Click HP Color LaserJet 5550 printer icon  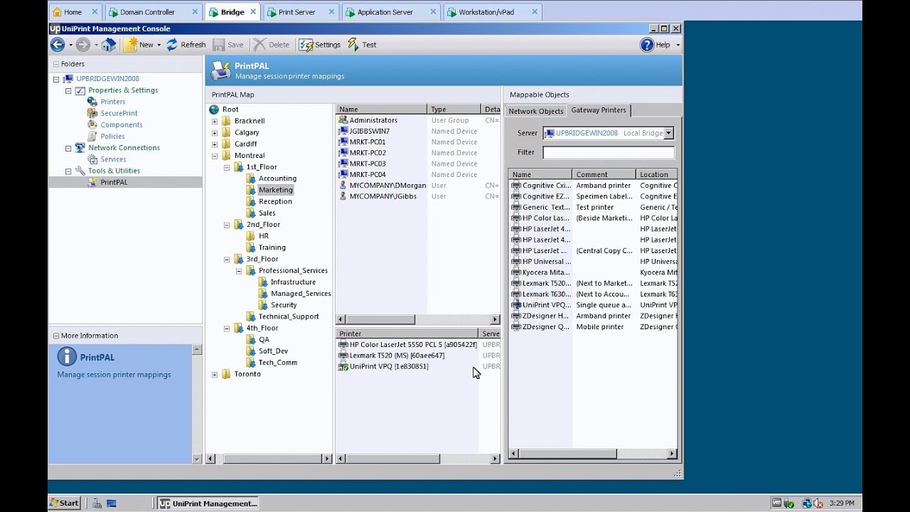coord(343,345)
